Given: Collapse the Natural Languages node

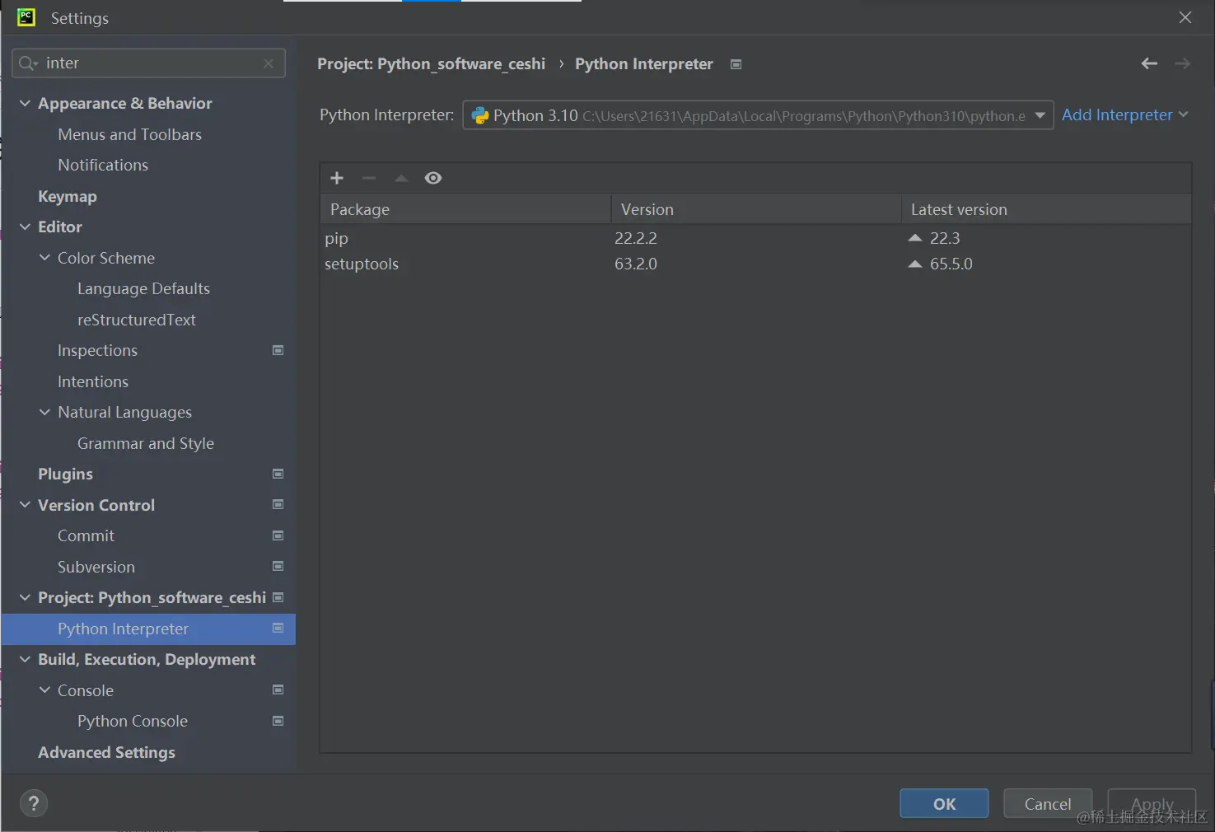Looking at the screenshot, I should (x=44, y=412).
